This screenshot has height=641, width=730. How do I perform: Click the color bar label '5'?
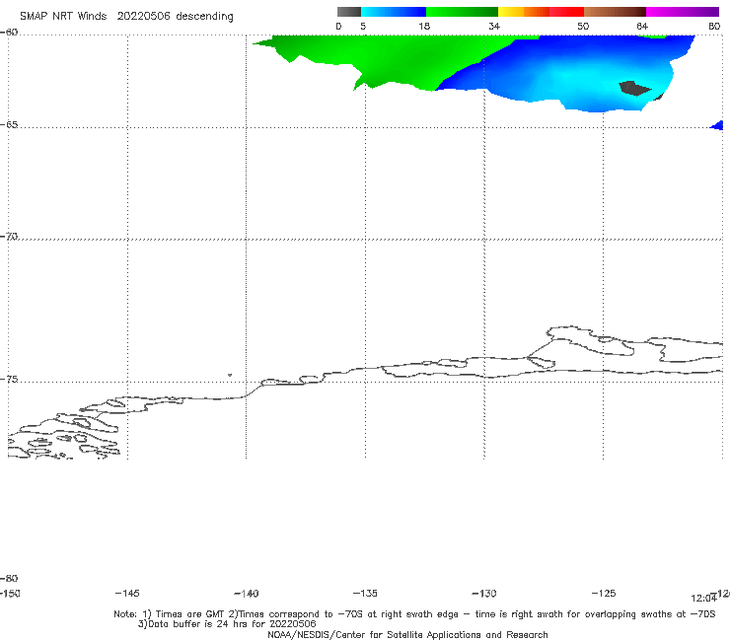(x=363, y=26)
